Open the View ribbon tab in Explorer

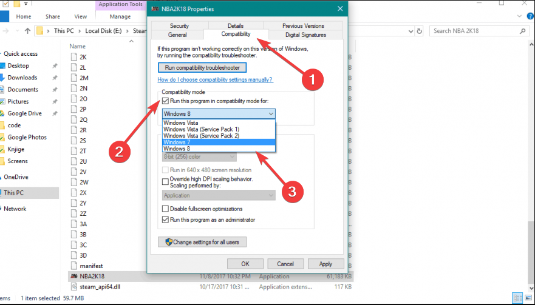pyautogui.click(x=81, y=16)
